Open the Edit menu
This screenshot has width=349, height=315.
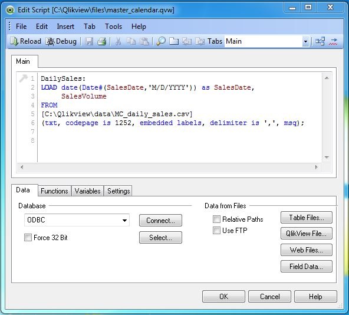click(42, 27)
